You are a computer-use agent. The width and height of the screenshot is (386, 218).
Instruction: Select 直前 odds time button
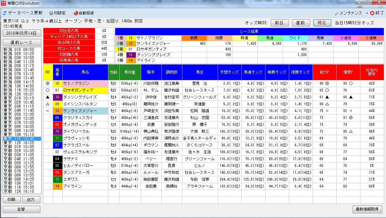301,23
